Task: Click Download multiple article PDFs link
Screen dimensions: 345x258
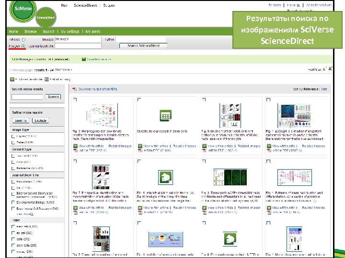Action: [x=98, y=89]
